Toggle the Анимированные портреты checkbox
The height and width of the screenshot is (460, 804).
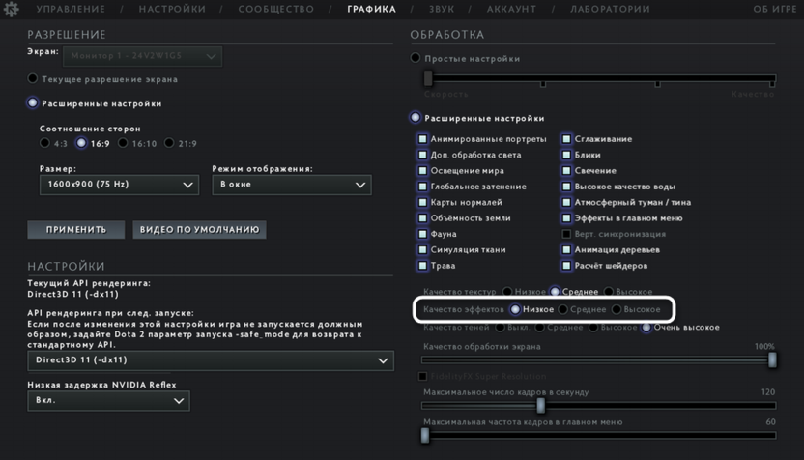pyautogui.click(x=422, y=139)
